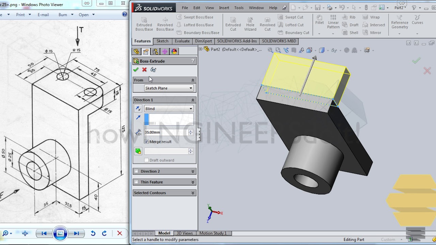The width and height of the screenshot is (436, 245).
Task: Click the Extruded Boss/Base tool
Action: pyautogui.click(x=144, y=24)
